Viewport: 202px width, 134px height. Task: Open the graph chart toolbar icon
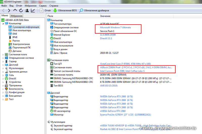point(33,10)
